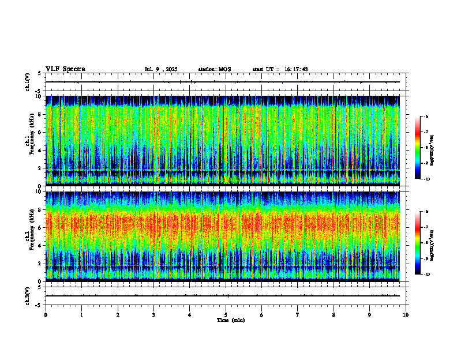Click the ch.3 voltage waveform strip
The width and height of the screenshot is (457, 353).
click(226, 296)
